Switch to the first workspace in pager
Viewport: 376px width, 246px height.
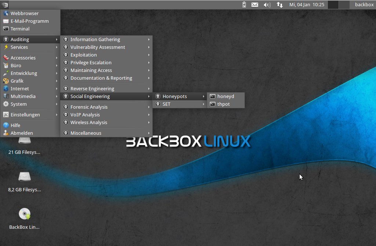[x=333, y=4]
